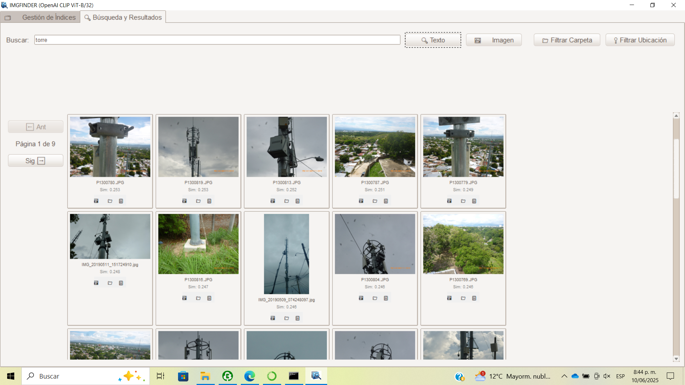The height and width of the screenshot is (385, 685).
Task: Click the Imagen search button
Action: (x=494, y=40)
